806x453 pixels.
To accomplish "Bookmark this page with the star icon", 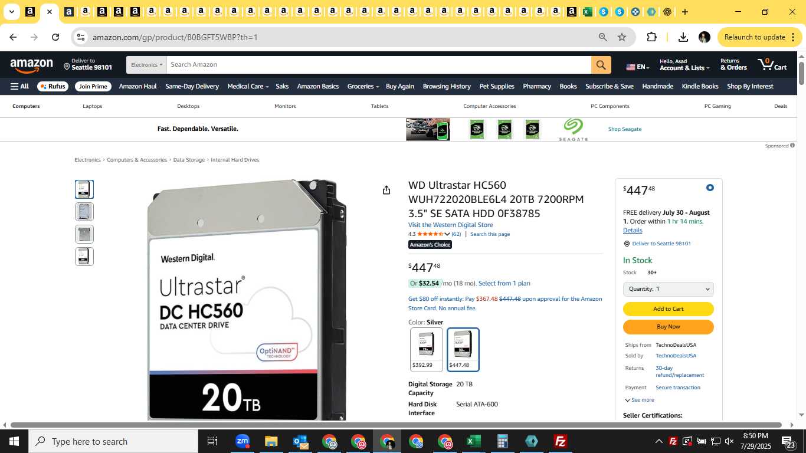I will coord(622,37).
